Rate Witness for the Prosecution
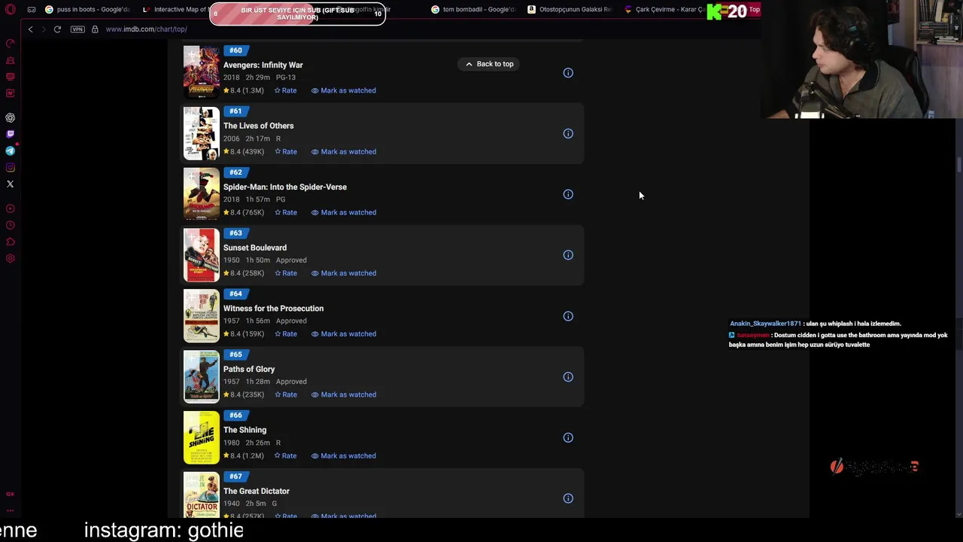The width and height of the screenshot is (963, 542). (x=285, y=334)
